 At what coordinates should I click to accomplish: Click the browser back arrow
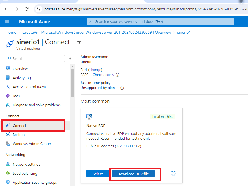6,9
